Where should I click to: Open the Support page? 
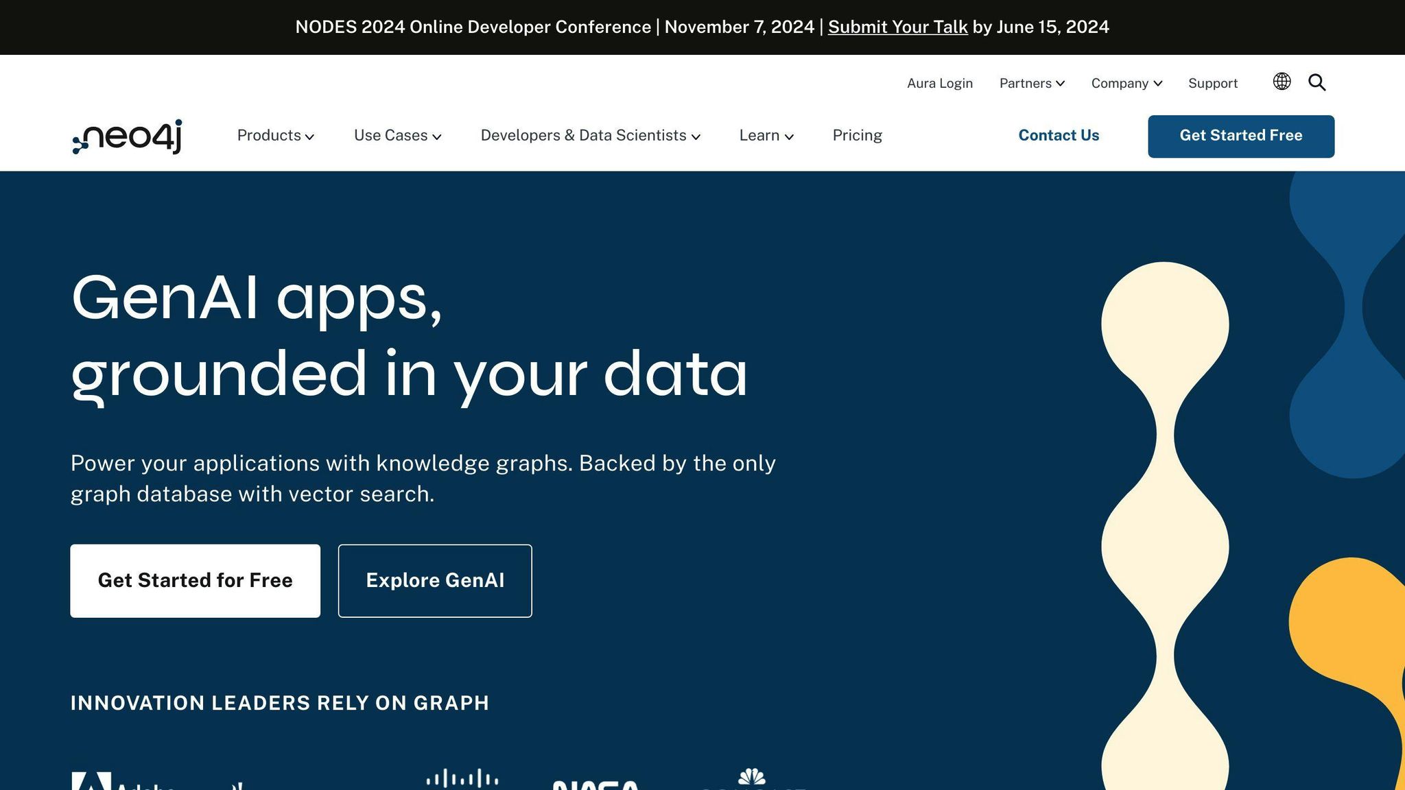point(1212,83)
